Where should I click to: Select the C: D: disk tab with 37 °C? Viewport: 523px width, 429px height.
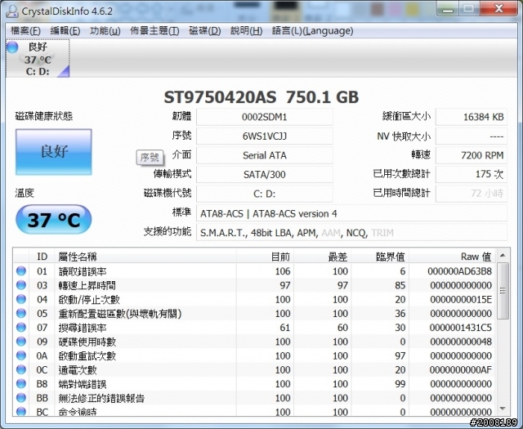tap(38, 59)
